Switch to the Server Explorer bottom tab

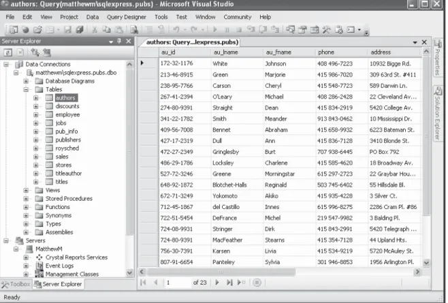coord(59,284)
